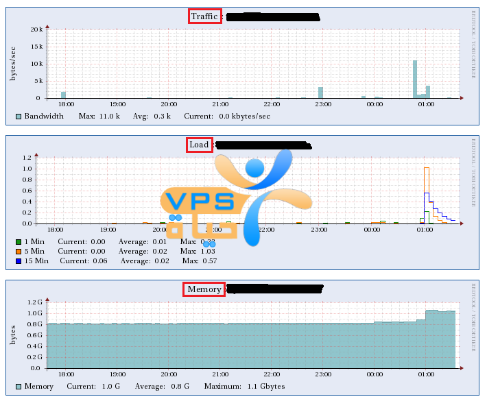Viewport: 487px width, 399px height.
Task: Click the "Avg: 0.3 k" traffic value
Action: 152,117
